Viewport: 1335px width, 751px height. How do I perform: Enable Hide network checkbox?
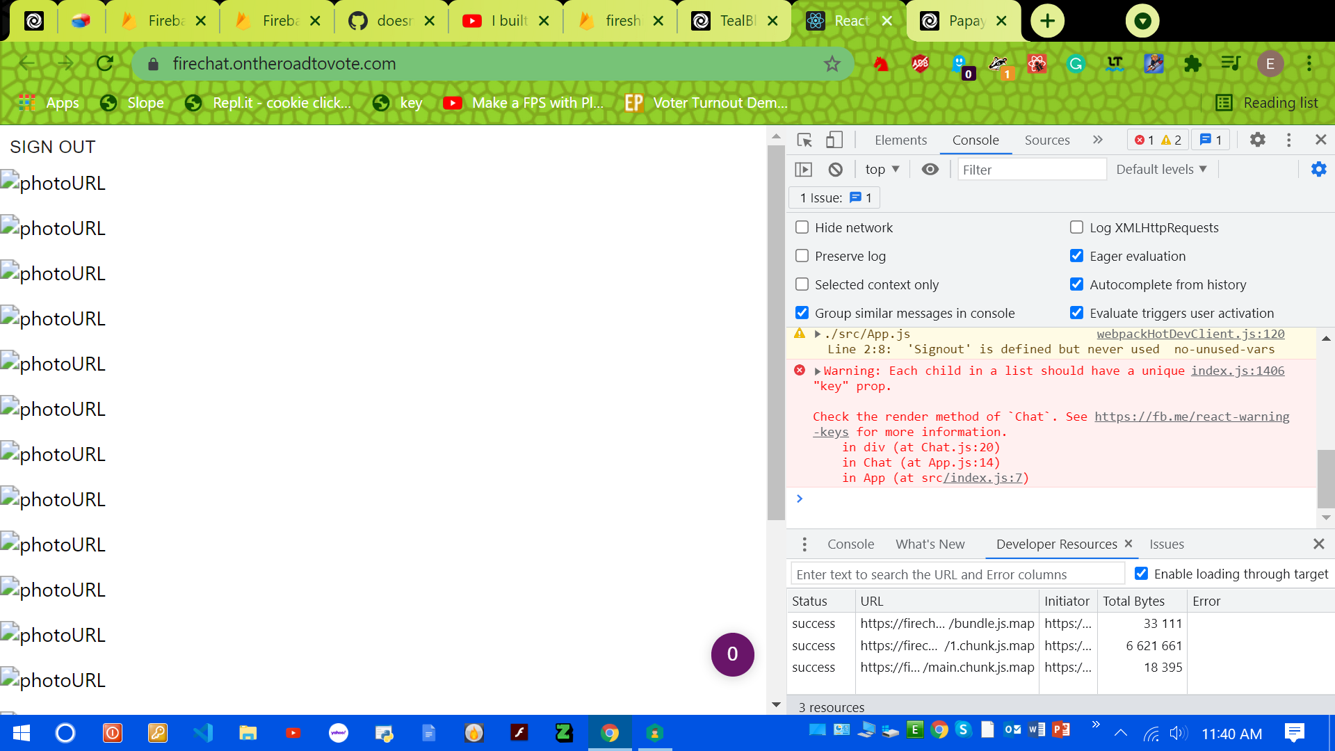(x=802, y=227)
